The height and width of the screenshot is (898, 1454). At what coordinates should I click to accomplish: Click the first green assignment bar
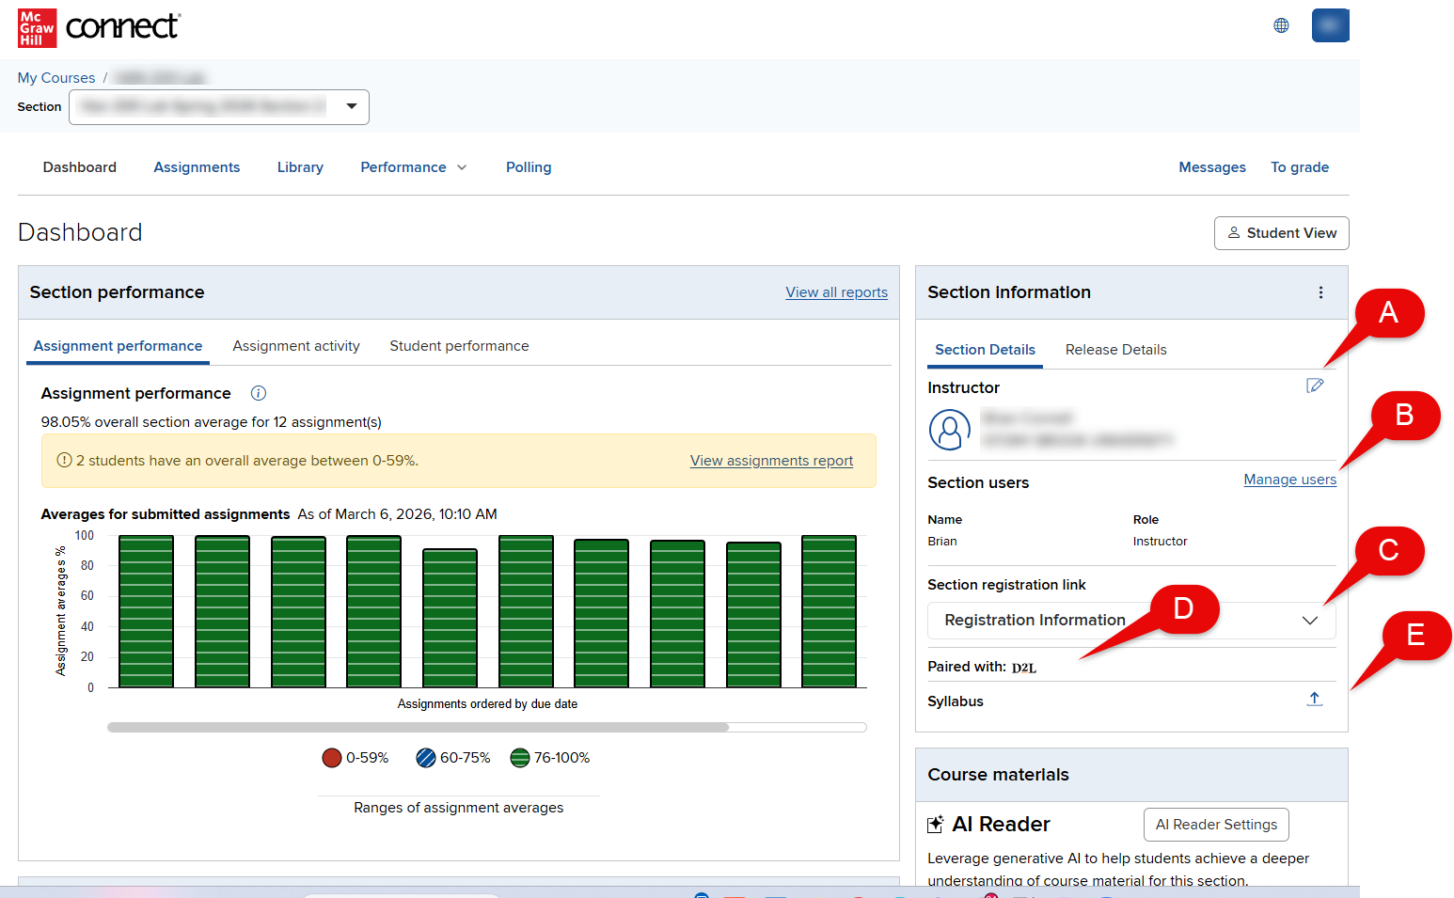point(146,611)
